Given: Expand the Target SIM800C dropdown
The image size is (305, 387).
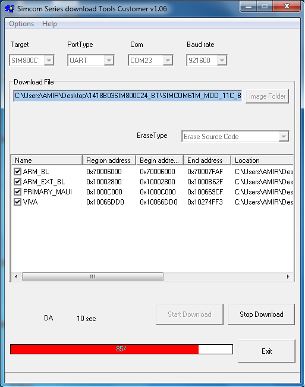Looking at the screenshot, I should [x=49, y=60].
